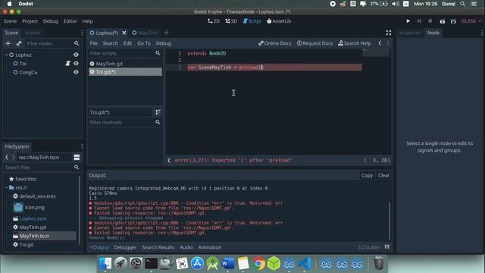Collapse the scripts panel arrow

coord(169,160)
